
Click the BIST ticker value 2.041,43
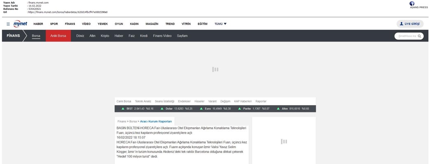pyautogui.click(x=139, y=109)
